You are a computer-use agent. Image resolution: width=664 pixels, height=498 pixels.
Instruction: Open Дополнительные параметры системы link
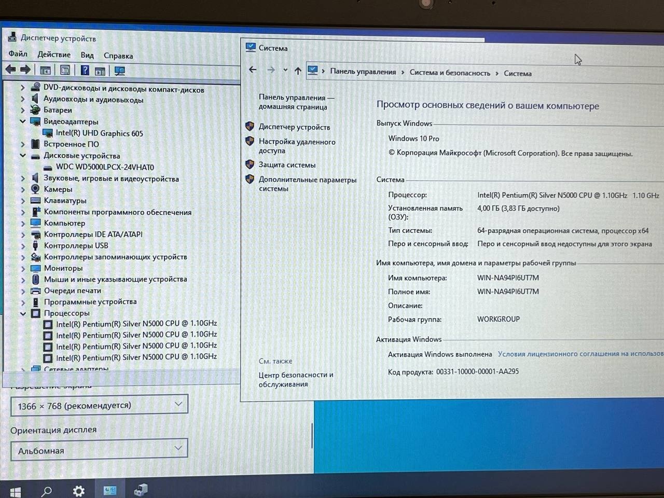click(308, 184)
